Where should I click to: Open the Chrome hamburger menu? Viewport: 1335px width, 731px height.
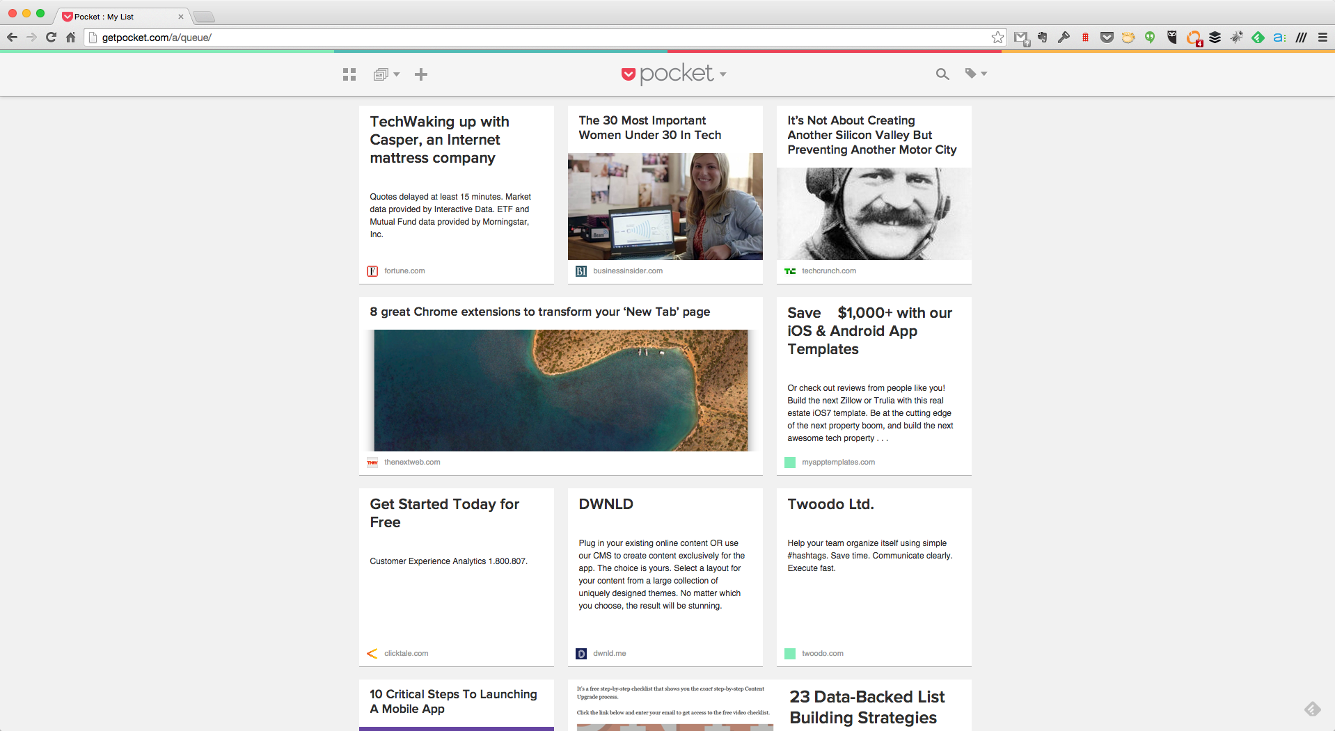click(1322, 38)
